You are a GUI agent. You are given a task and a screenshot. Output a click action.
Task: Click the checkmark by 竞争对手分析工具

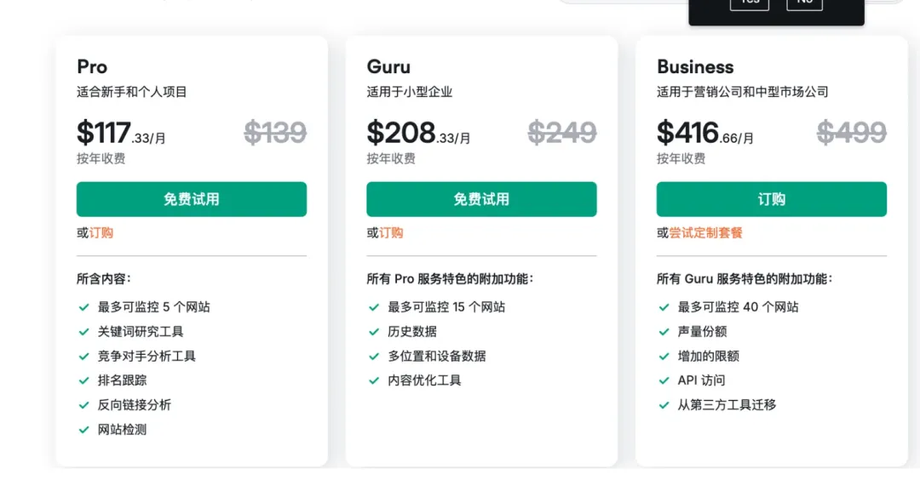point(83,357)
